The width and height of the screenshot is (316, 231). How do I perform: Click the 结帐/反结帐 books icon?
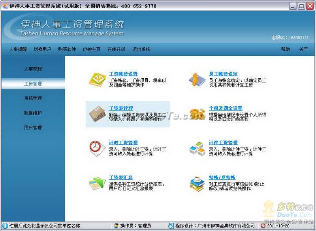pyautogui.click(x=196, y=183)
